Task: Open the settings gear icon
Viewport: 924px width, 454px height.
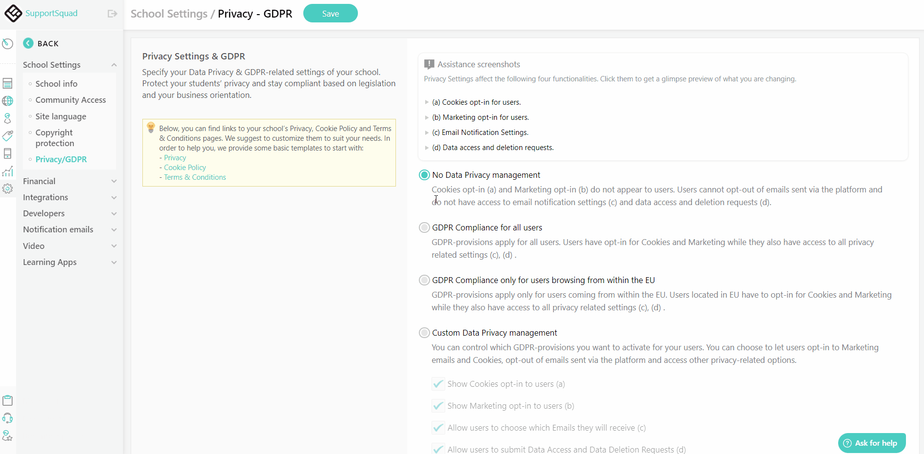Action: pos(7,189)
